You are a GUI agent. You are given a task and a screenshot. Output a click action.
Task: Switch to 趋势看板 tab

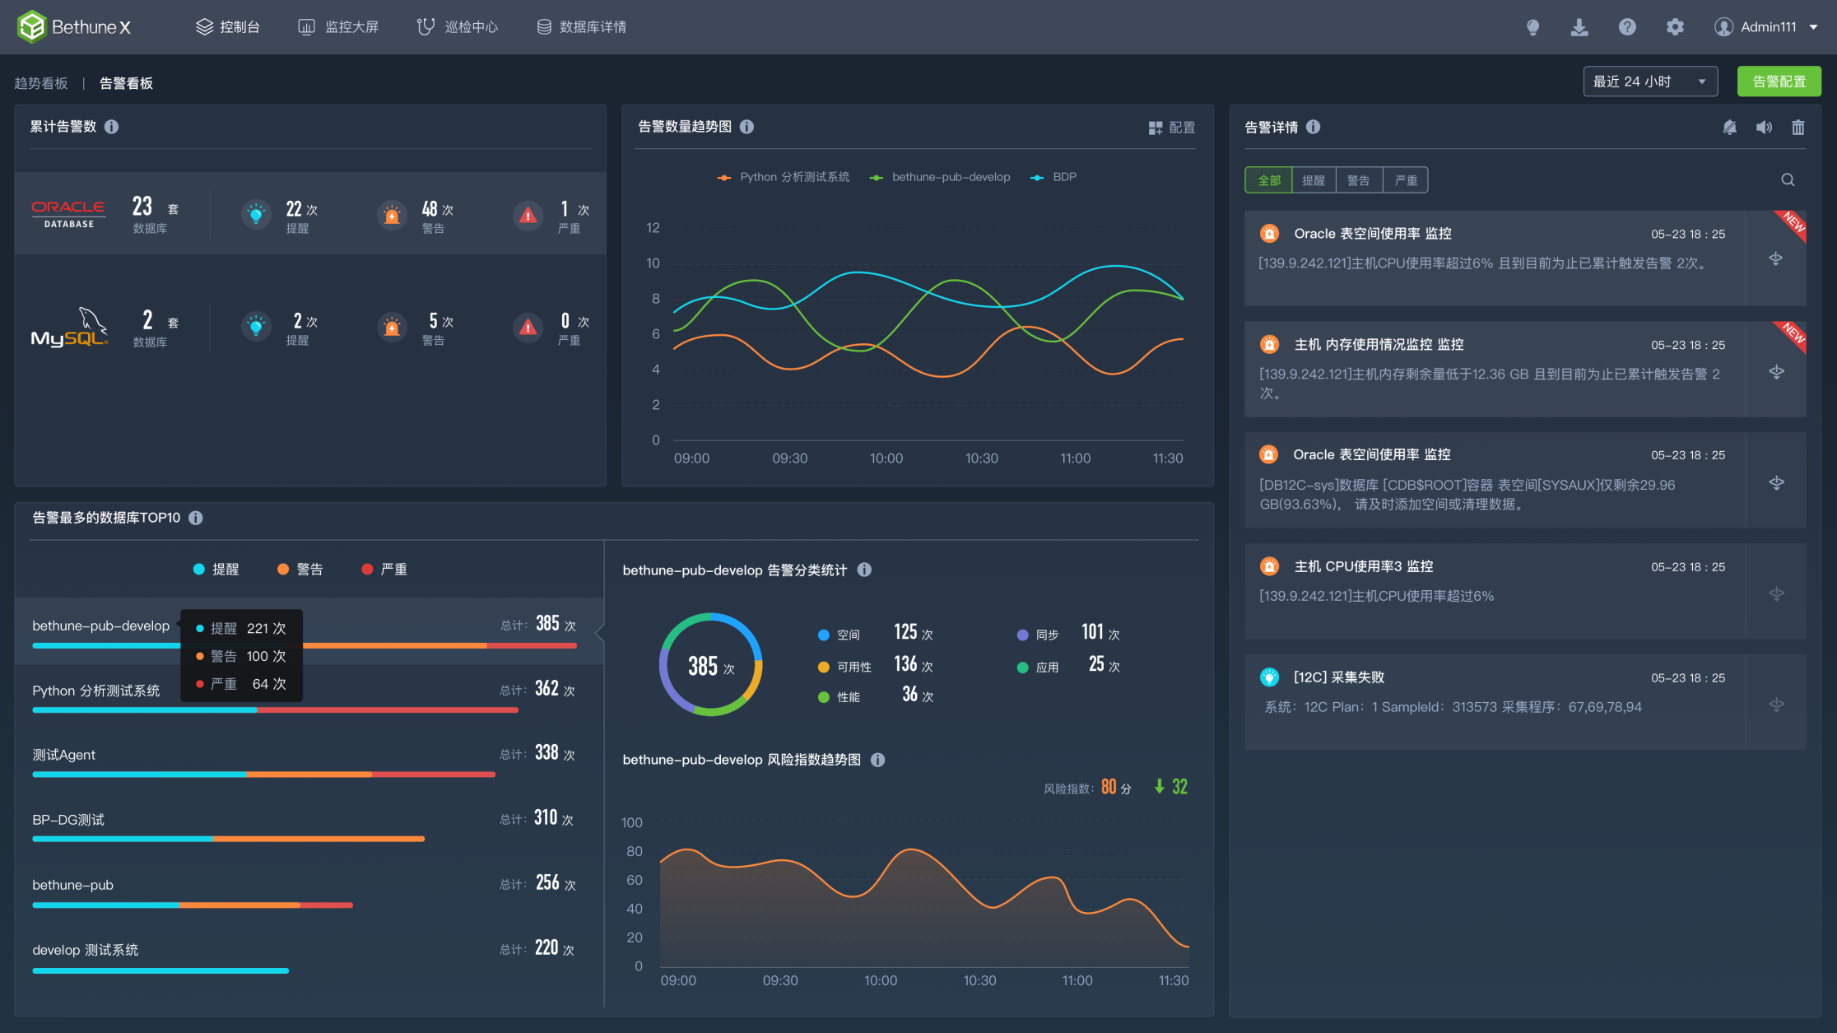(x=41, y=83)
